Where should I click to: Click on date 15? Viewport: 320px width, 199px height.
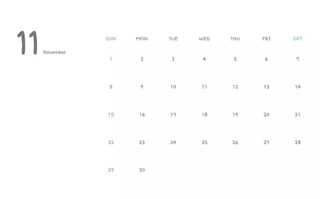(x=111, y=115)
